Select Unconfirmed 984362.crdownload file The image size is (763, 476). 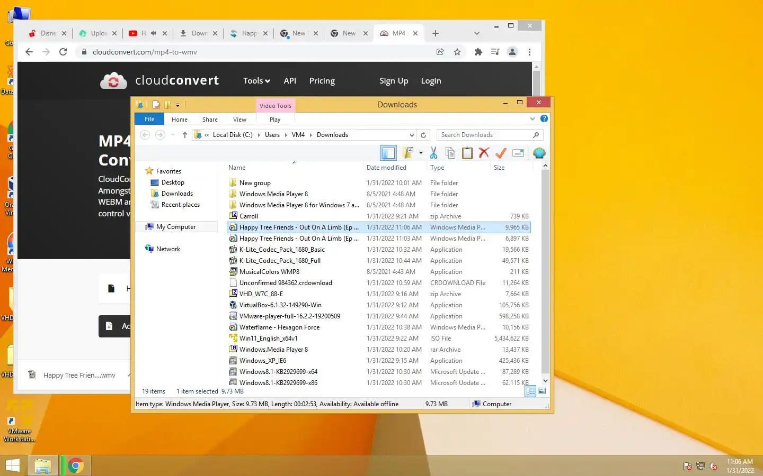tap(286, 283)
